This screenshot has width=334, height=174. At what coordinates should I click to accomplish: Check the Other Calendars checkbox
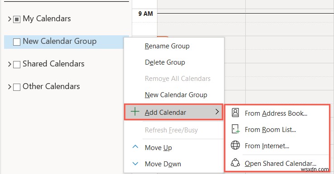click(x=17, y=87)
